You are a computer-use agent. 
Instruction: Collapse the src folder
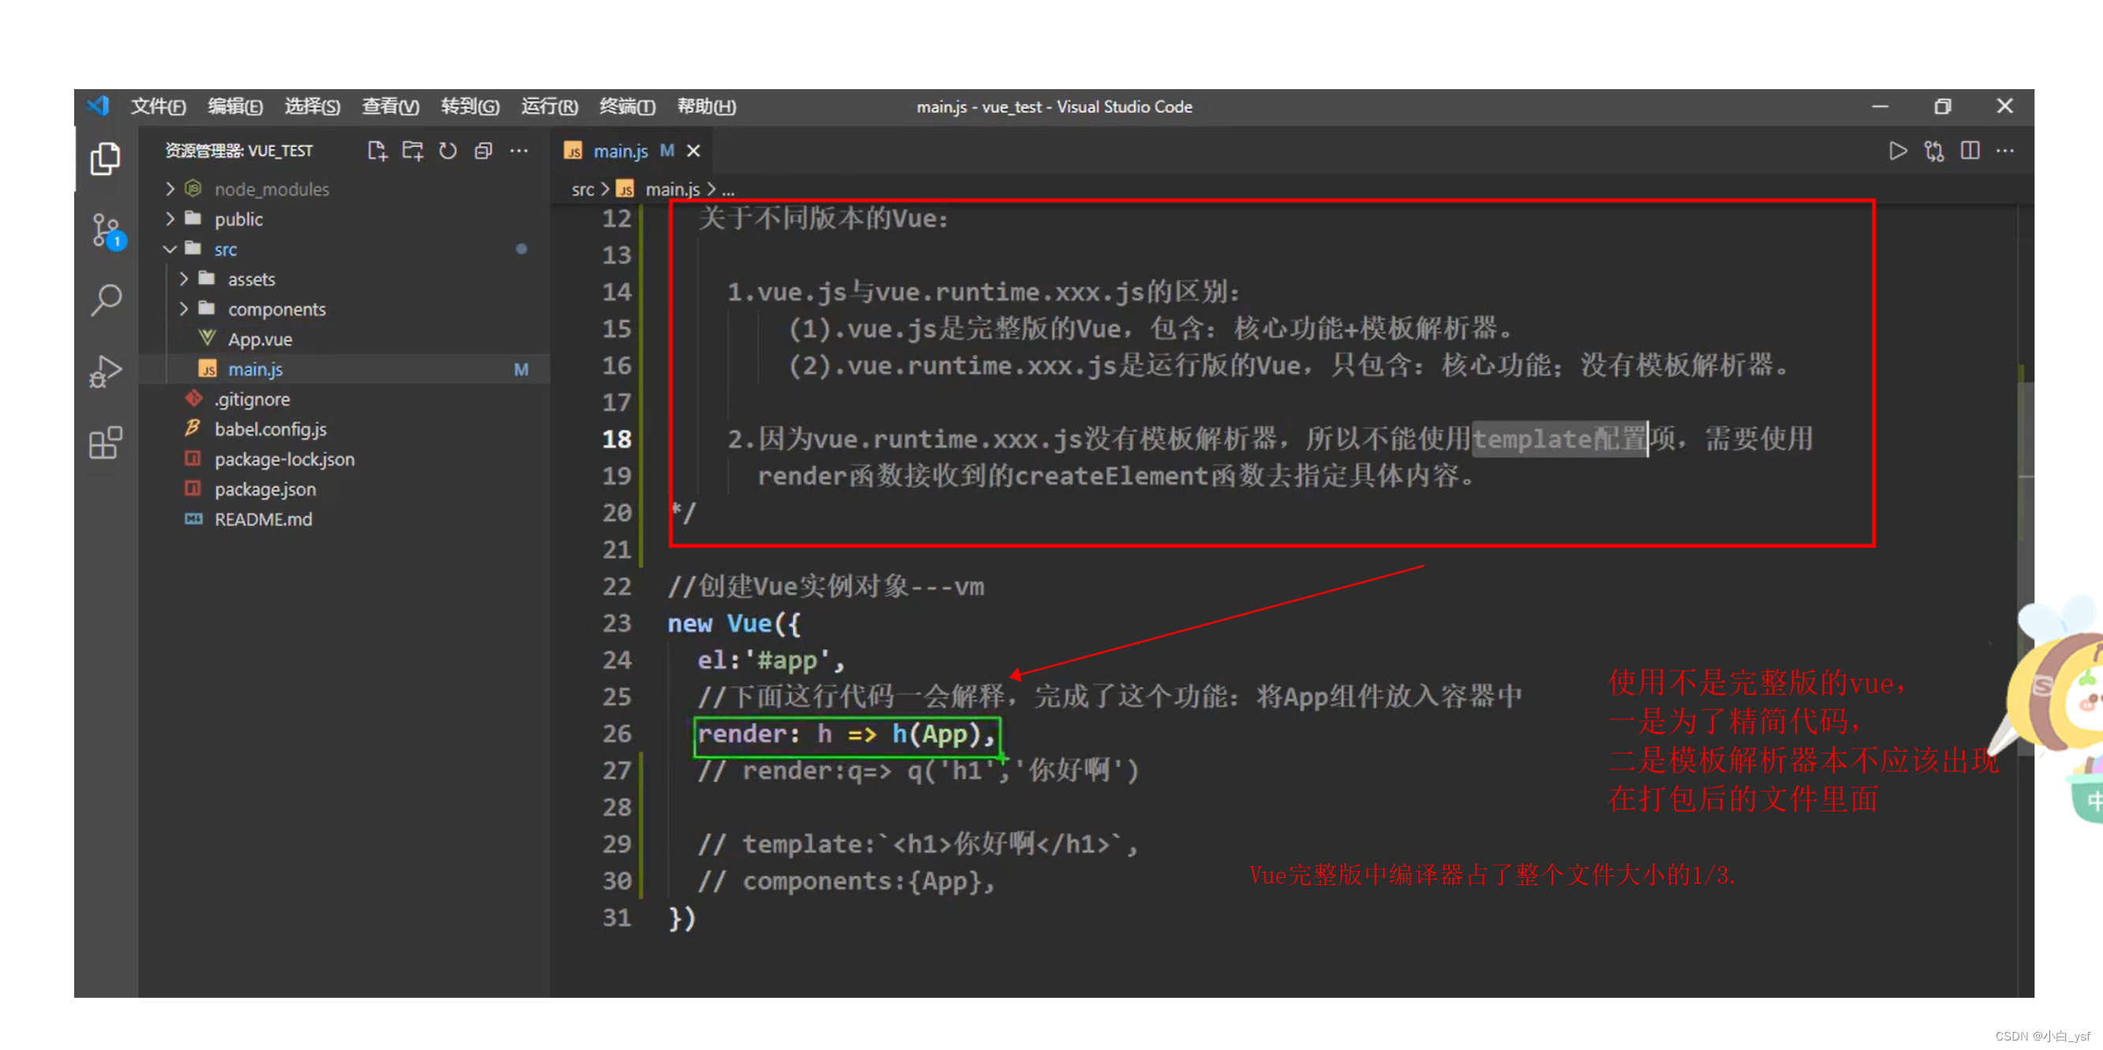pos(170,249)
